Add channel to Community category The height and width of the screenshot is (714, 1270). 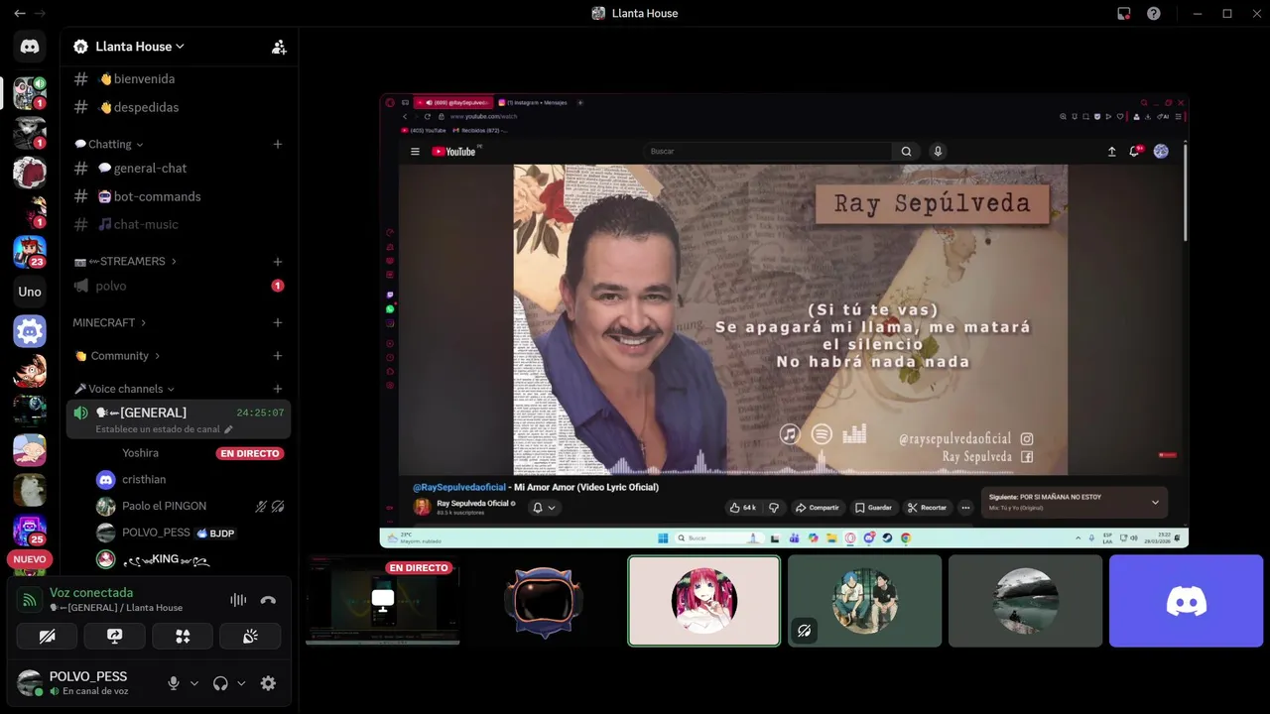[278, 355]
